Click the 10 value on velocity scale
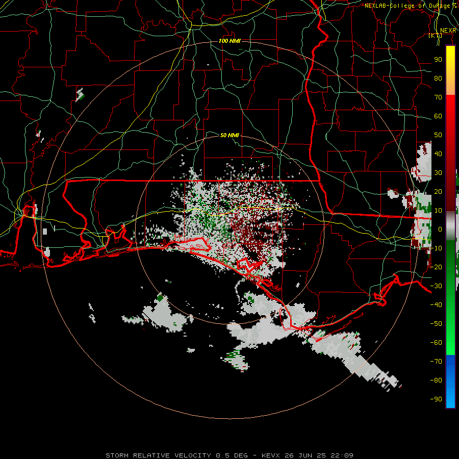The image size is (459, 459). 438,211
